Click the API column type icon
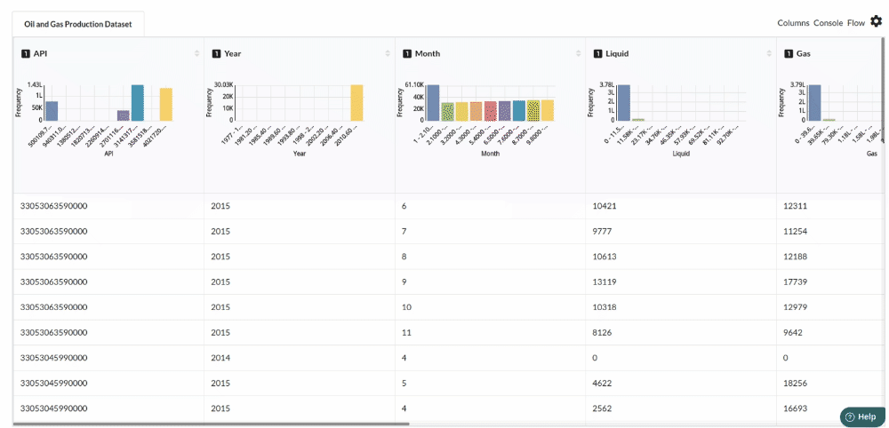This screenshot has width=889, height=428. coord(25,54)
